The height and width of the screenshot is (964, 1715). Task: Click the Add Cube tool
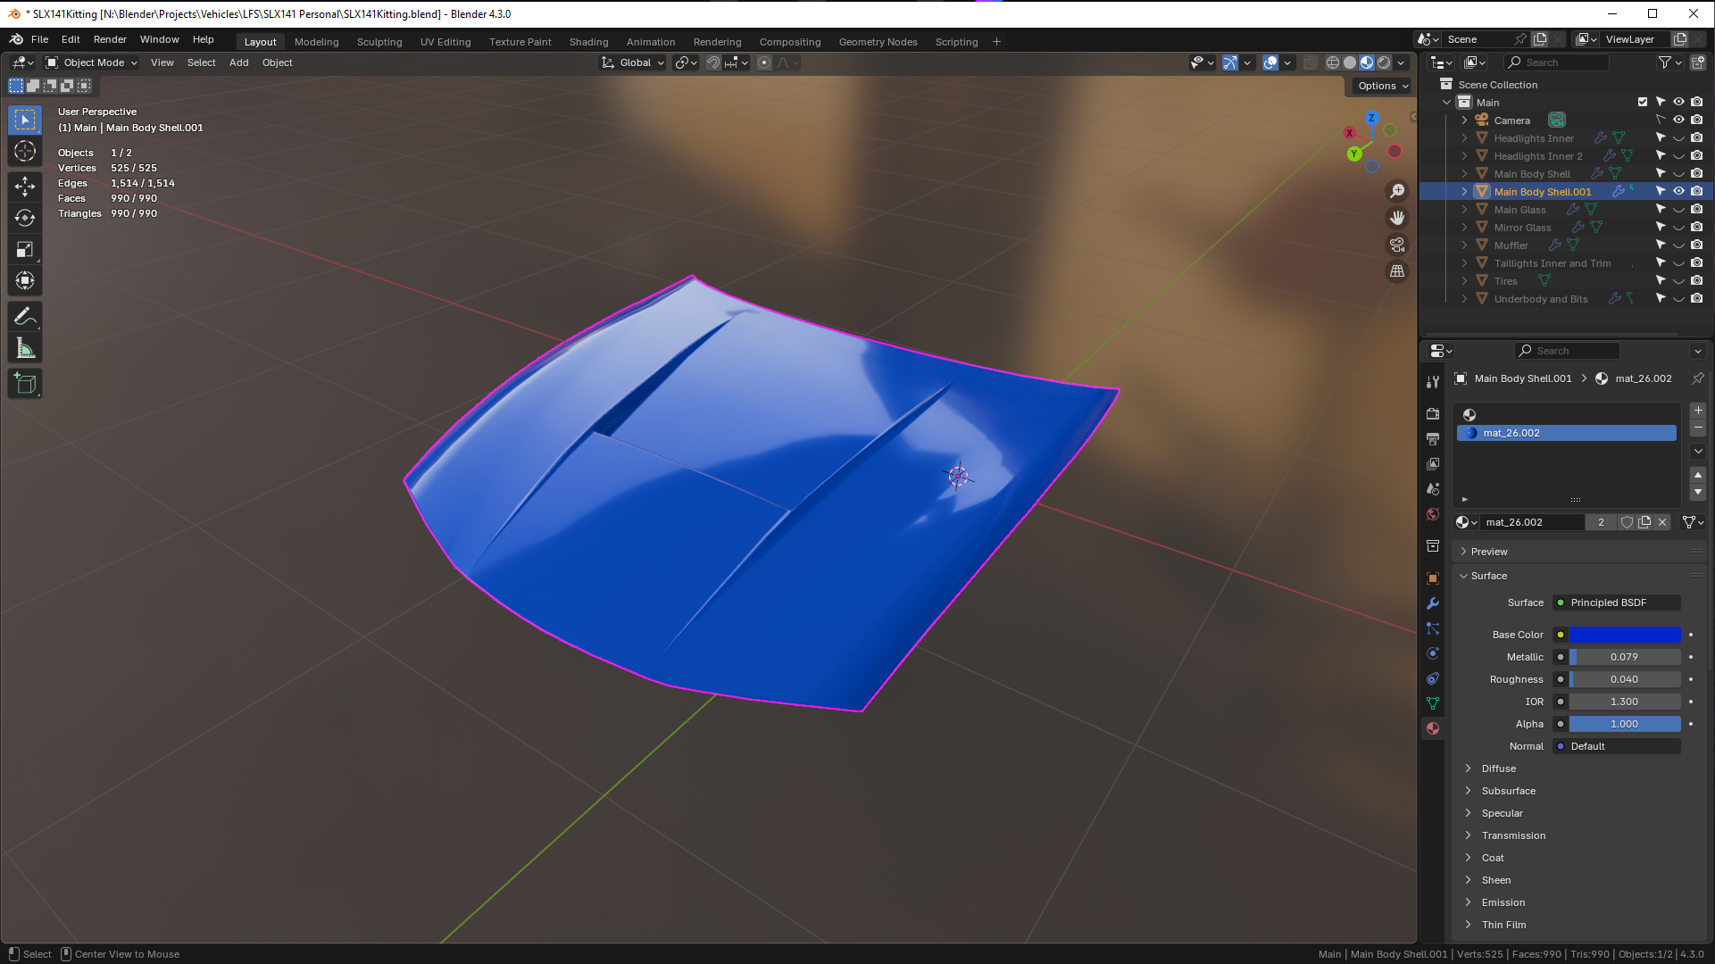point(25,384)
